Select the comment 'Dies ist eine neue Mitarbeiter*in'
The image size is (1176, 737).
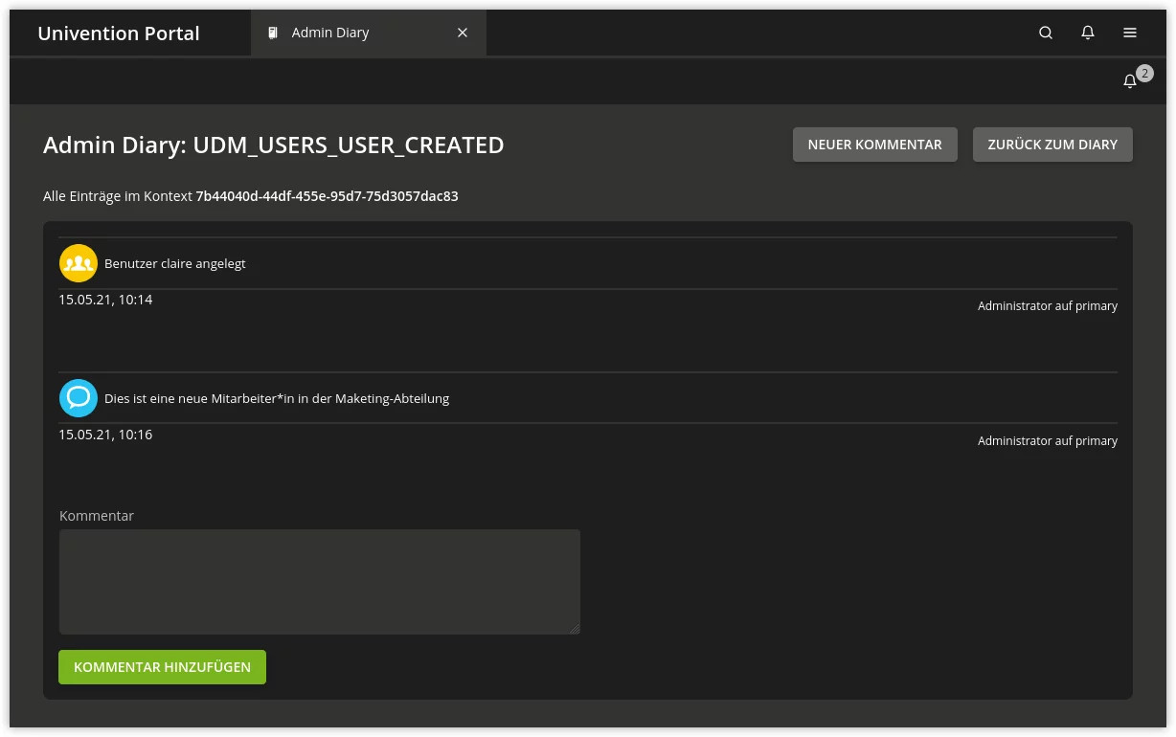(277, 398)
